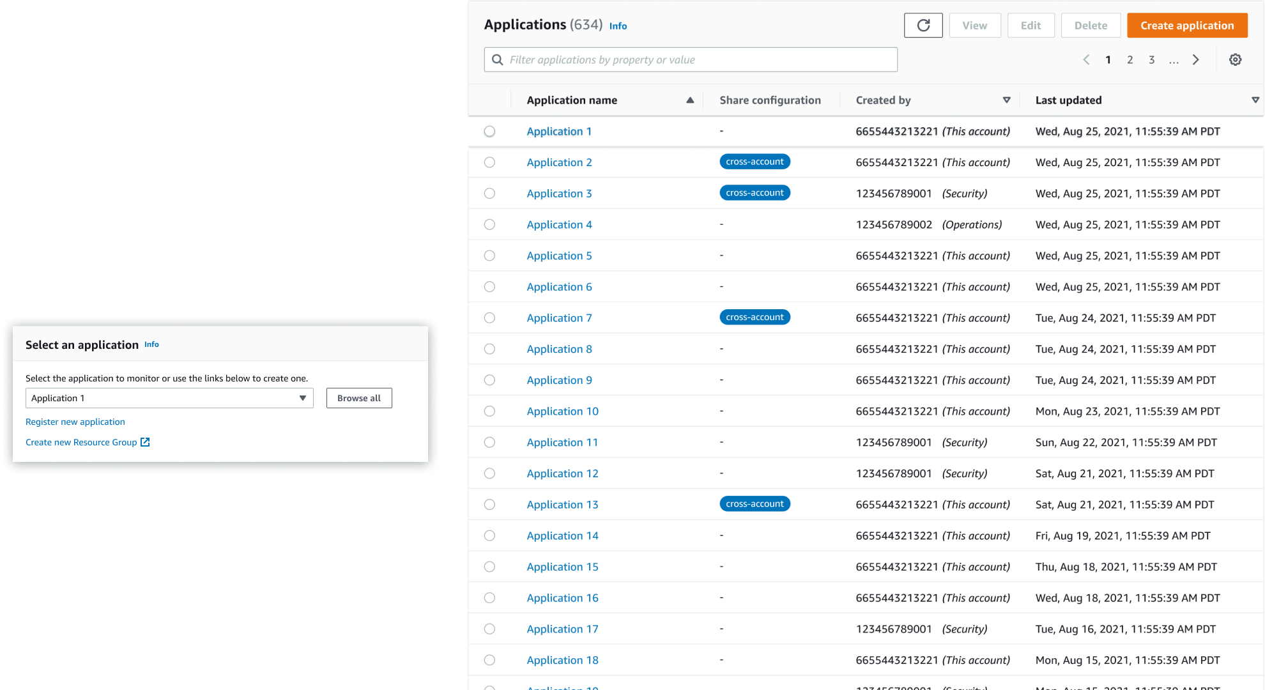
Task: Click cross-account badge on Application 3 row
Action: coord(755,193)
